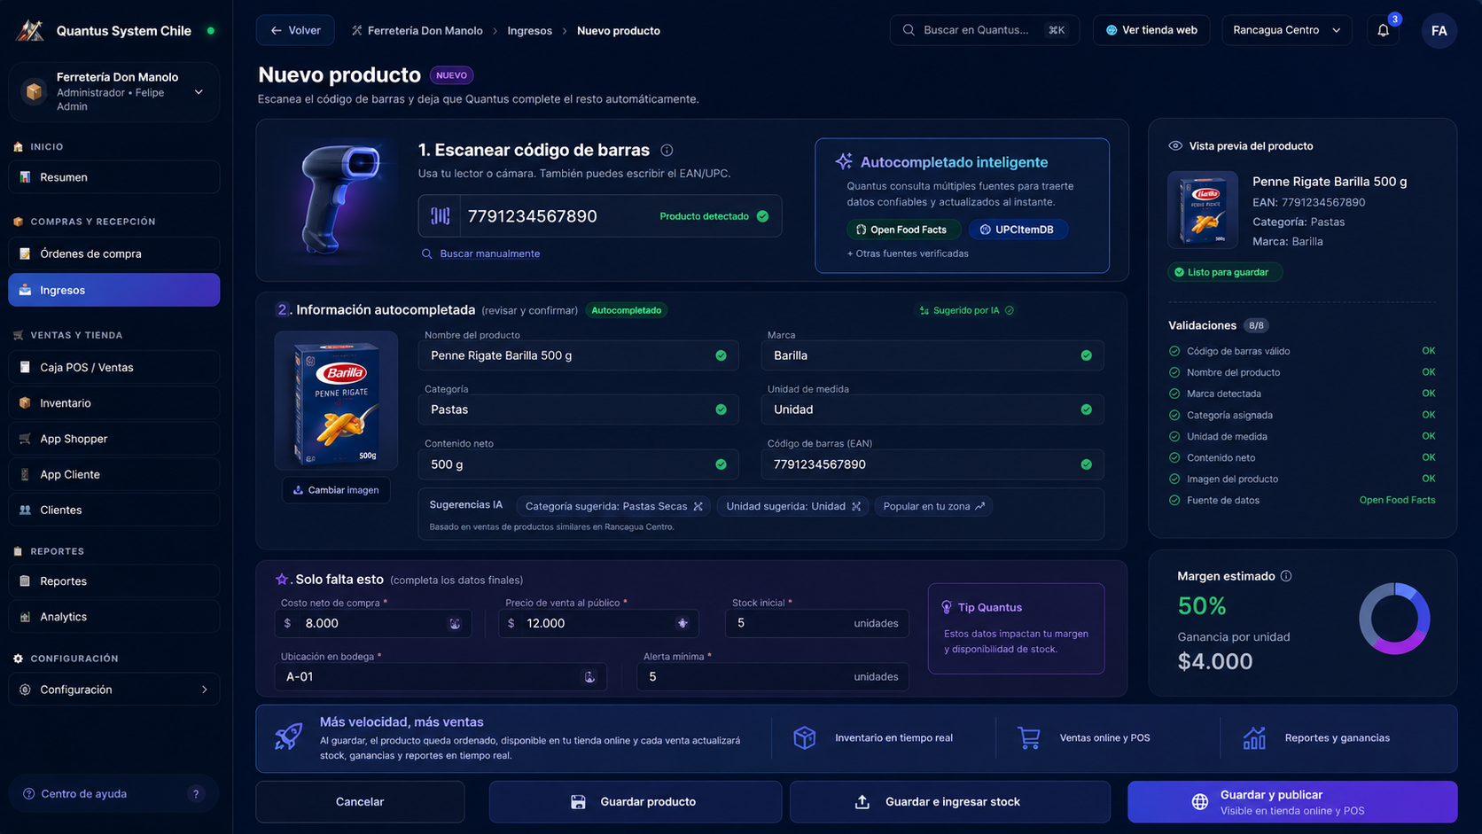Click the barcode scan icon in EAN field
This screenshot has width=1482, height=834.
(441, 216)
